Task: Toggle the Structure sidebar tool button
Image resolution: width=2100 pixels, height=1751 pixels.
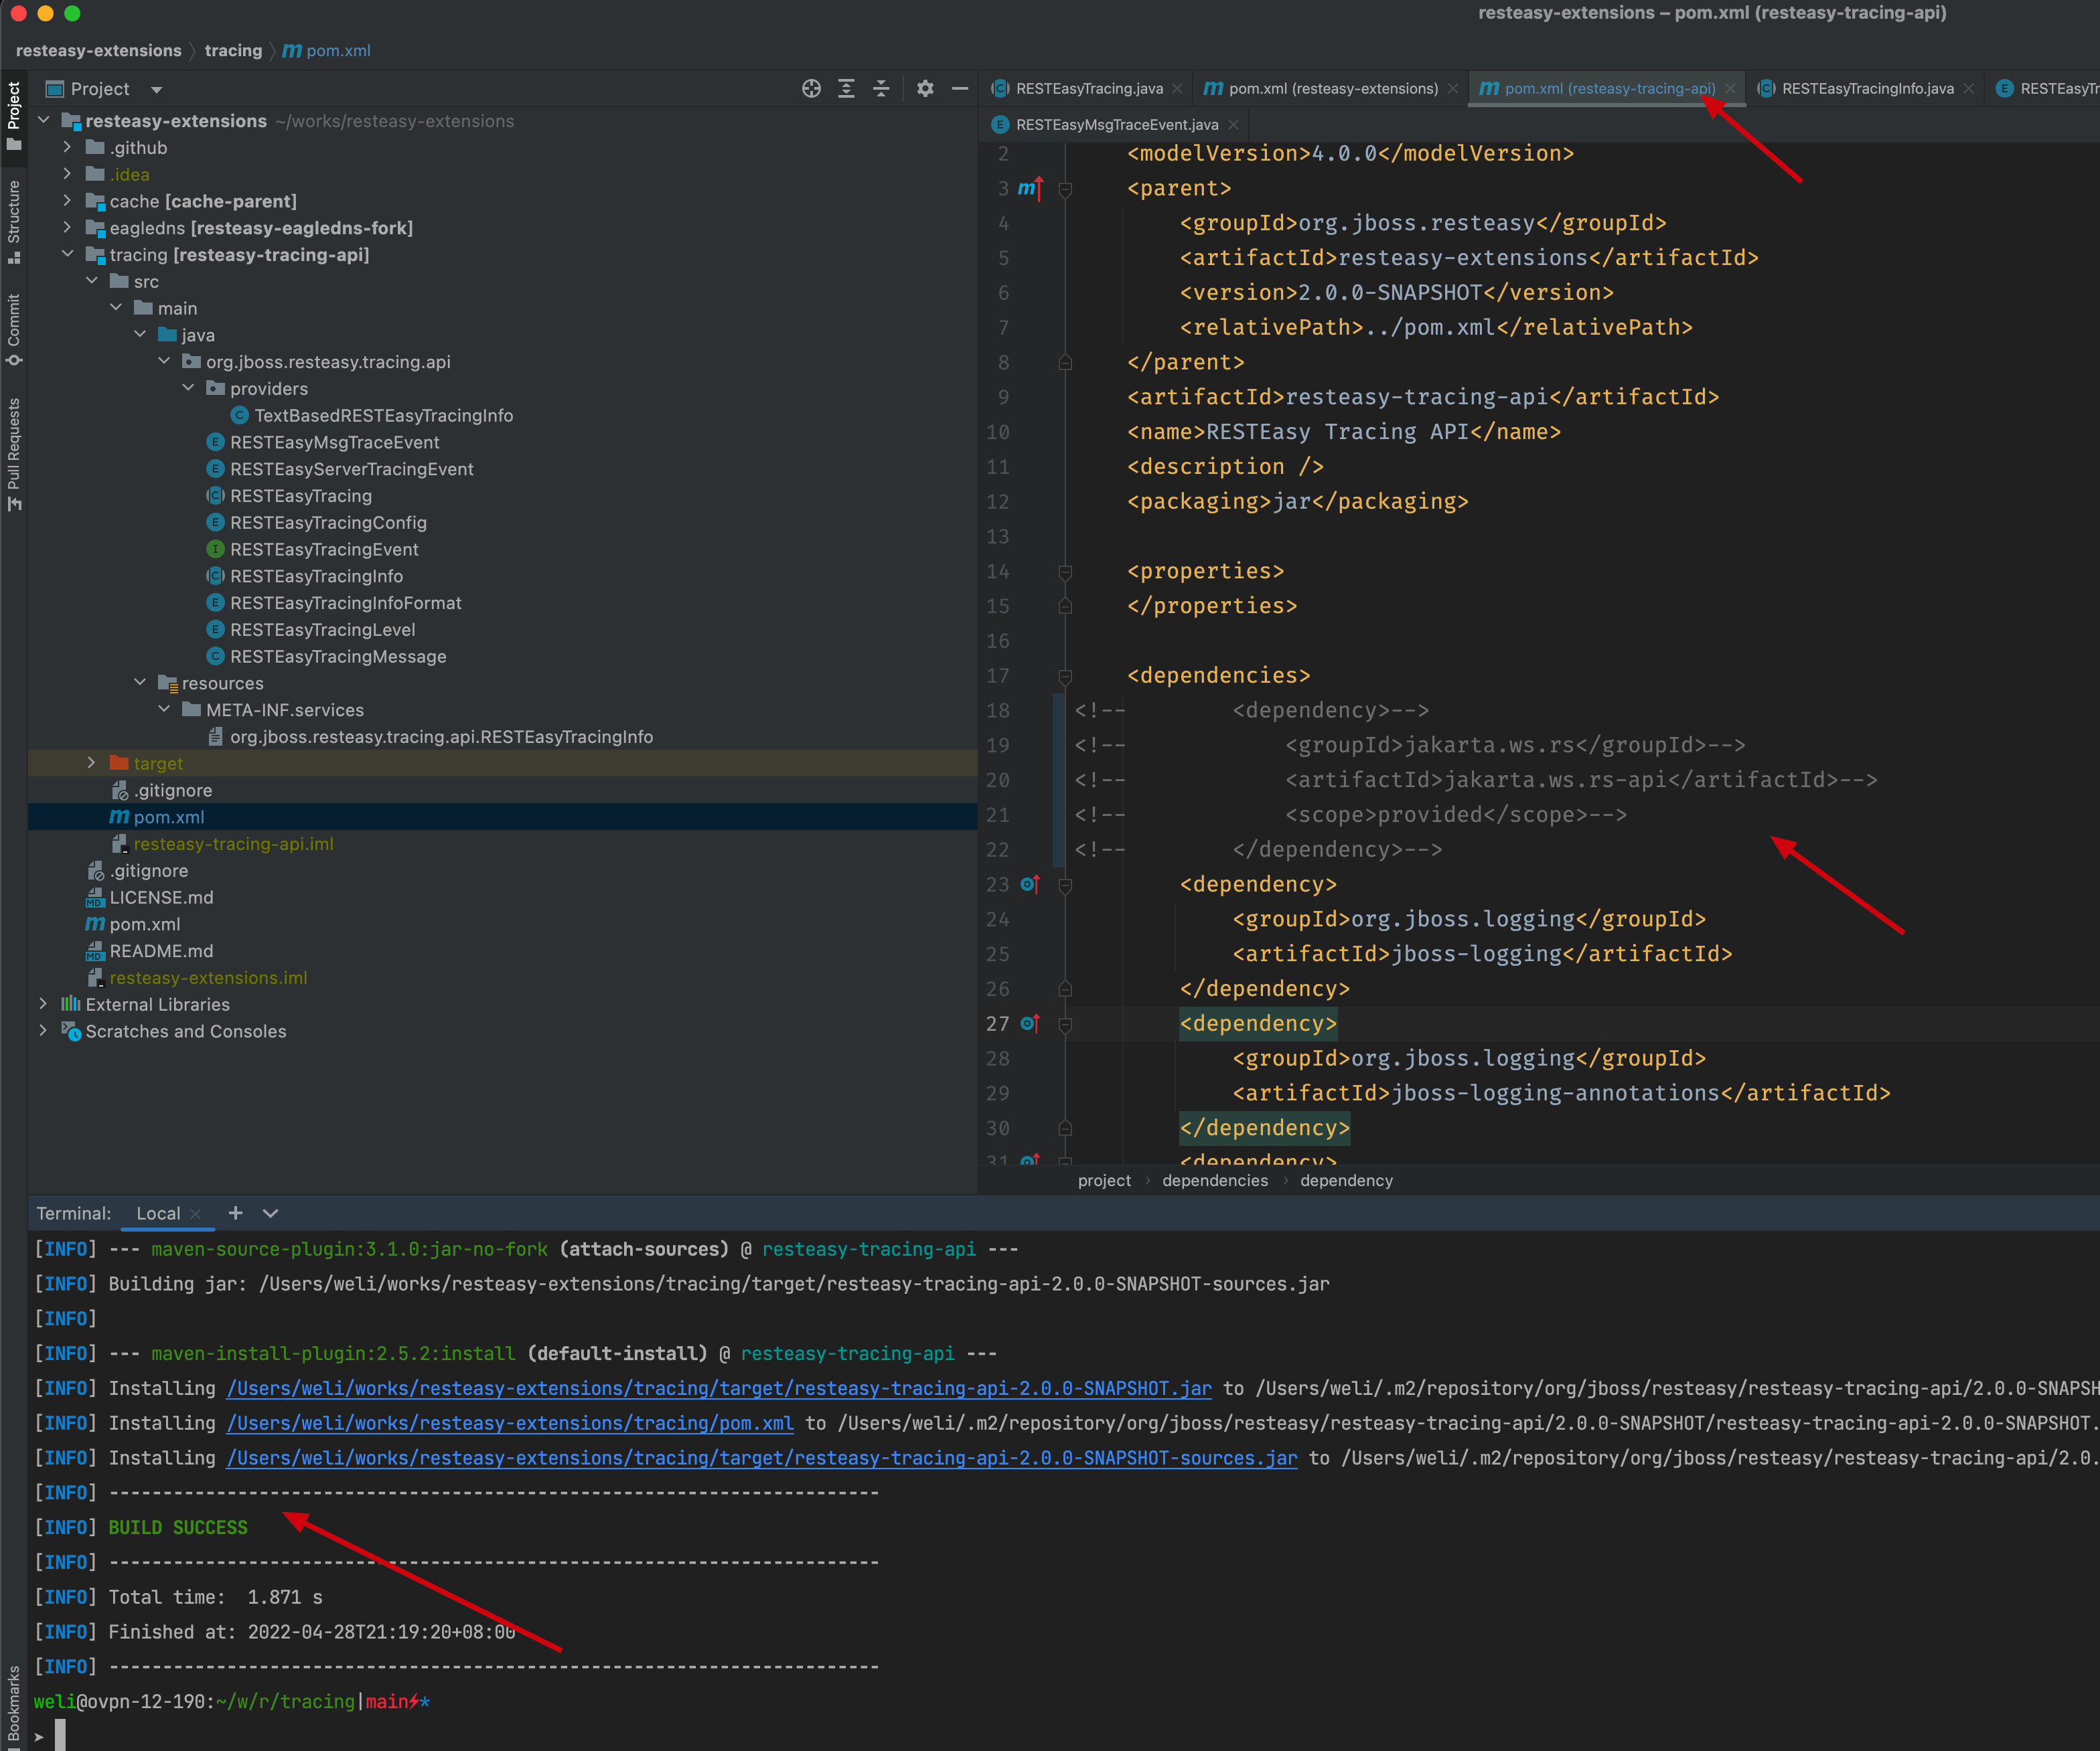Action: point(14,222)
